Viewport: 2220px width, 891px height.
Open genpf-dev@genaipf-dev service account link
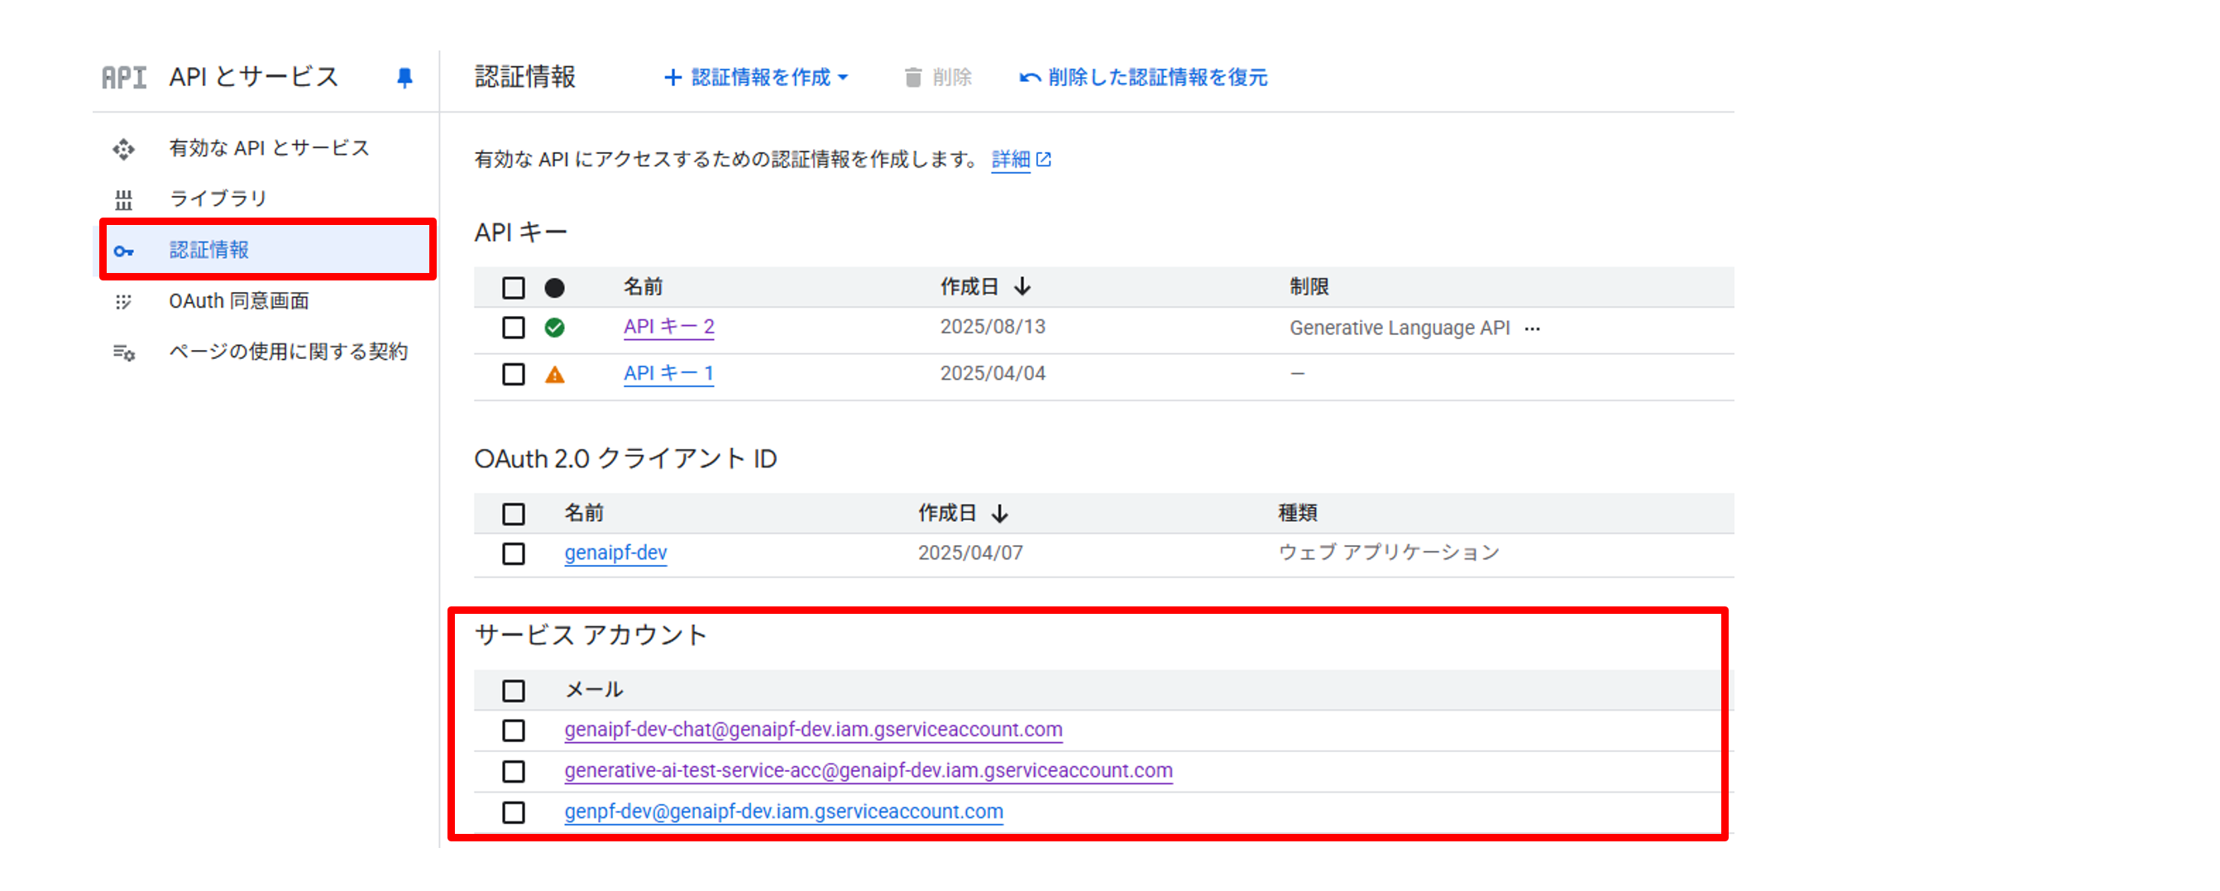click(784, 812)
